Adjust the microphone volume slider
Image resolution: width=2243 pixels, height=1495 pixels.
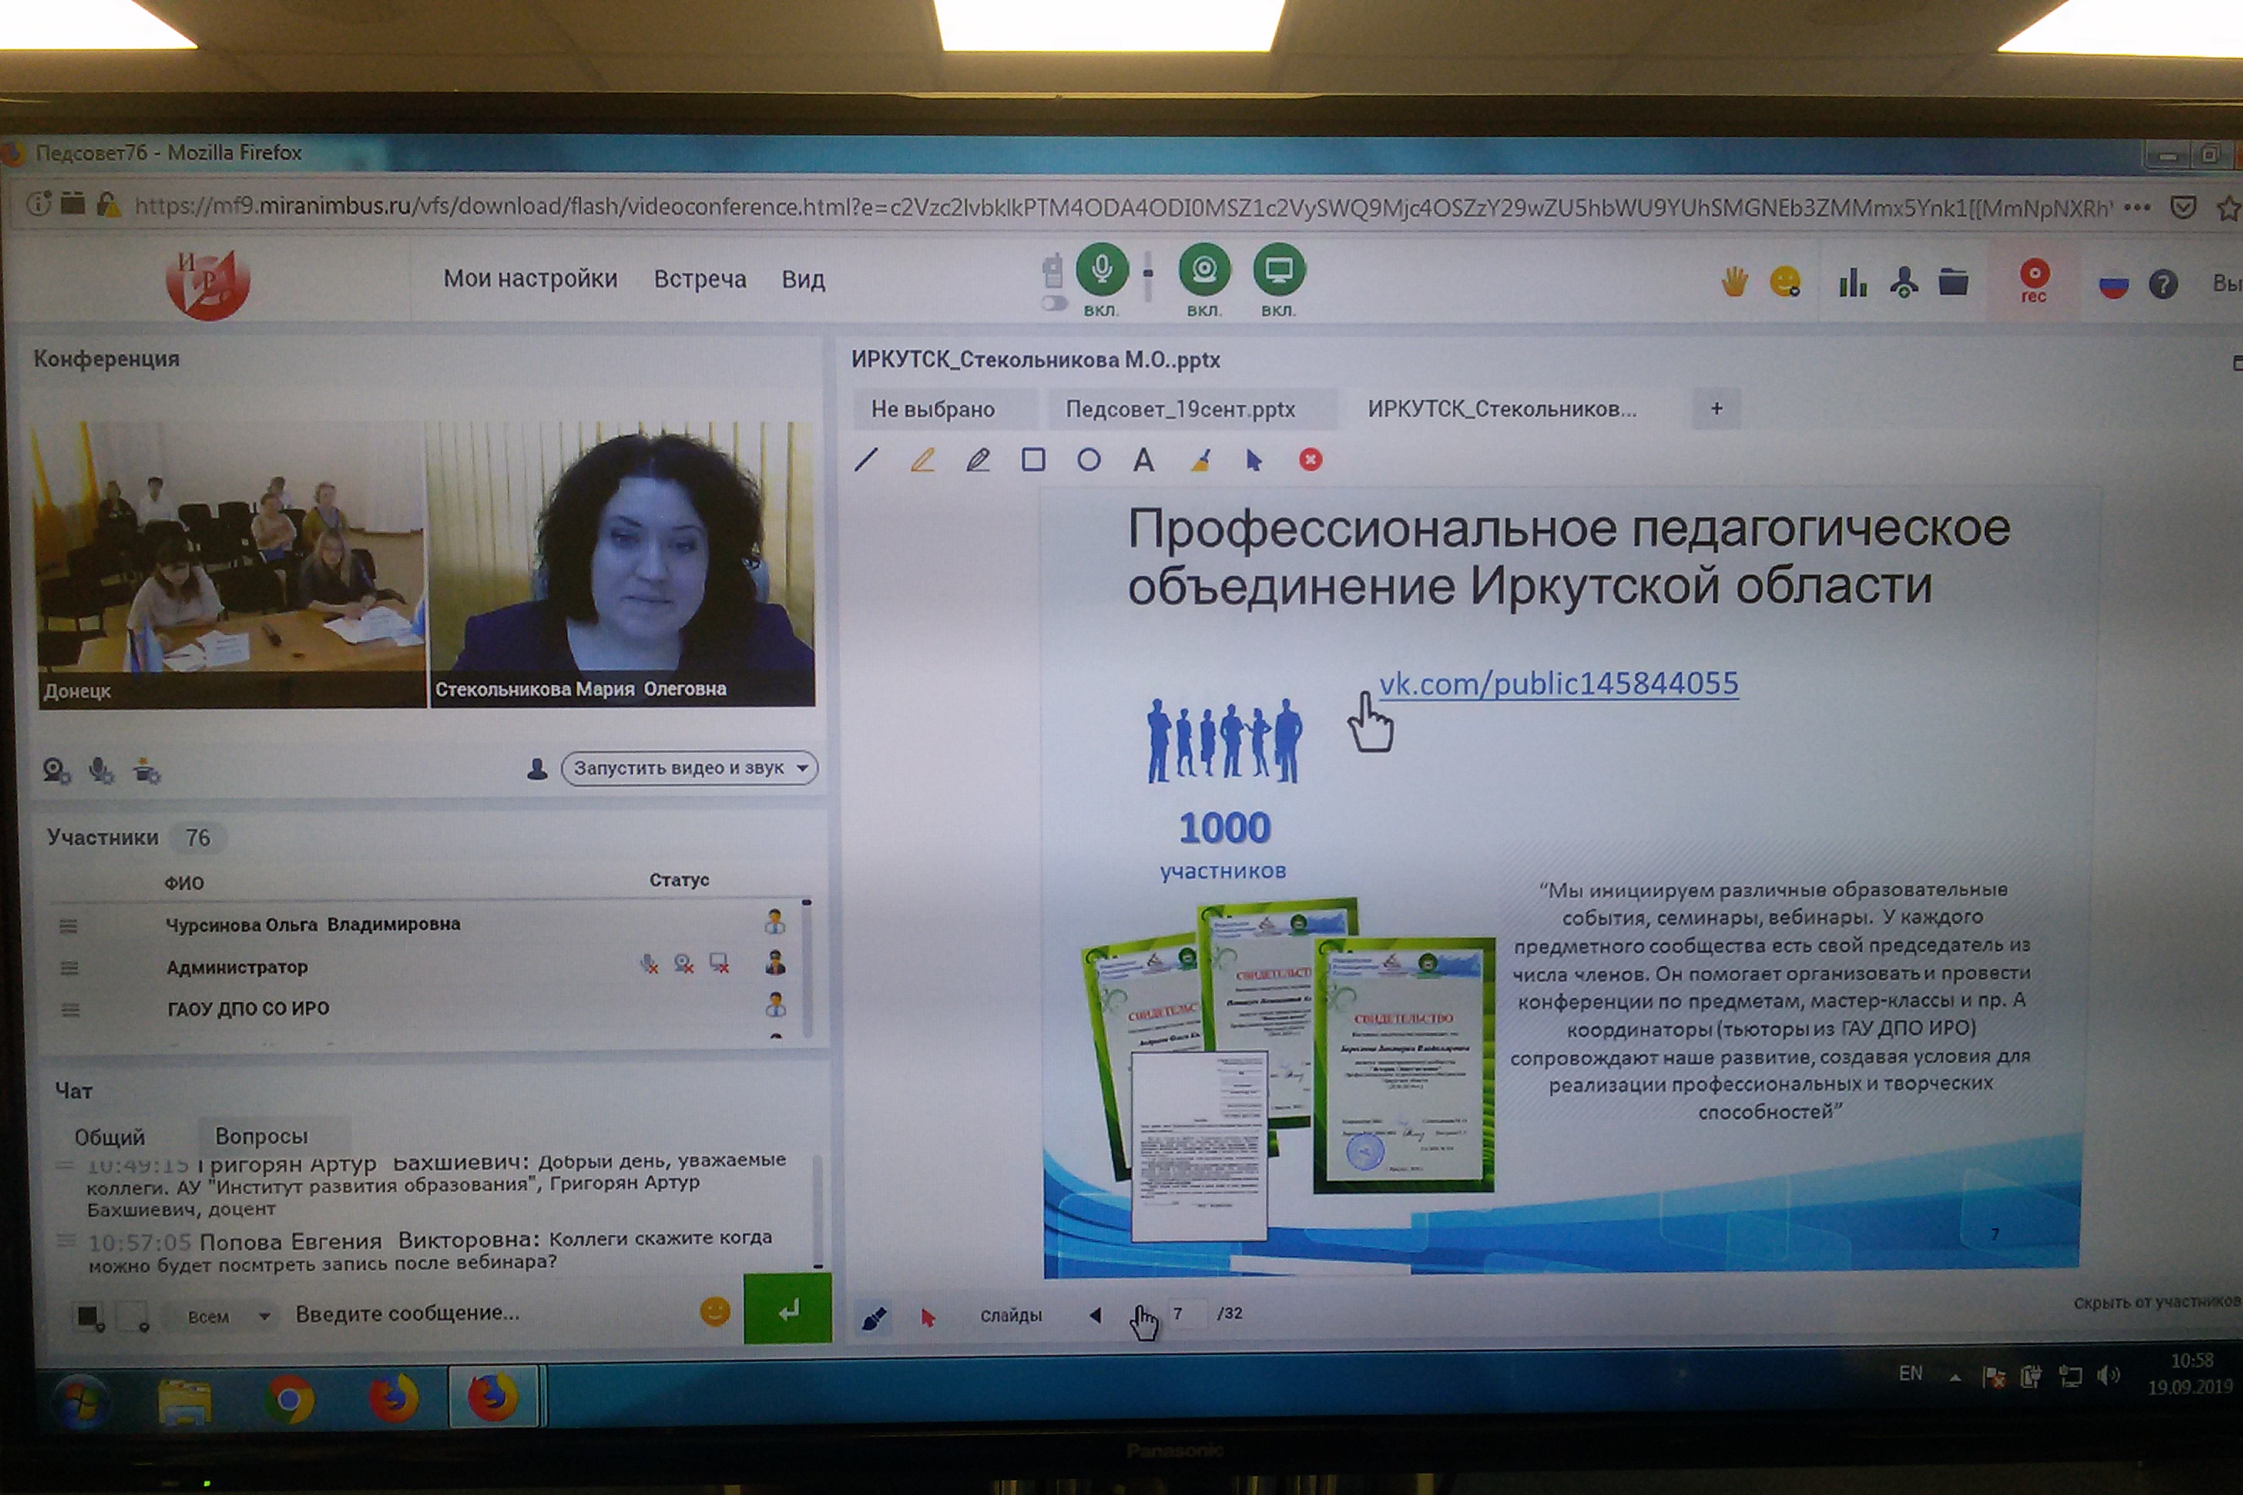point(1149,273)
